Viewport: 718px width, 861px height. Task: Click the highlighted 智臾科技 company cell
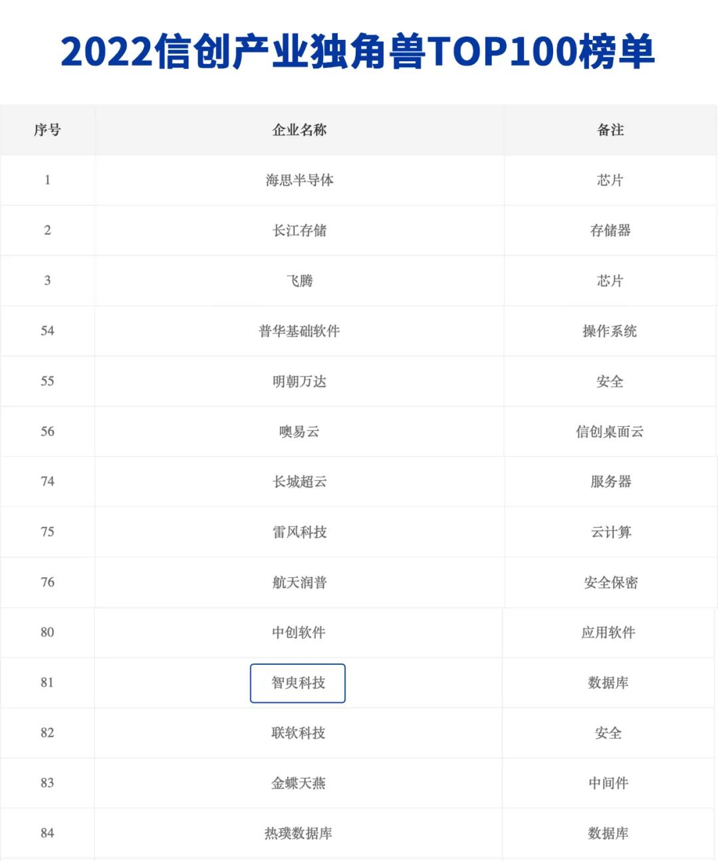click(298, 683)
